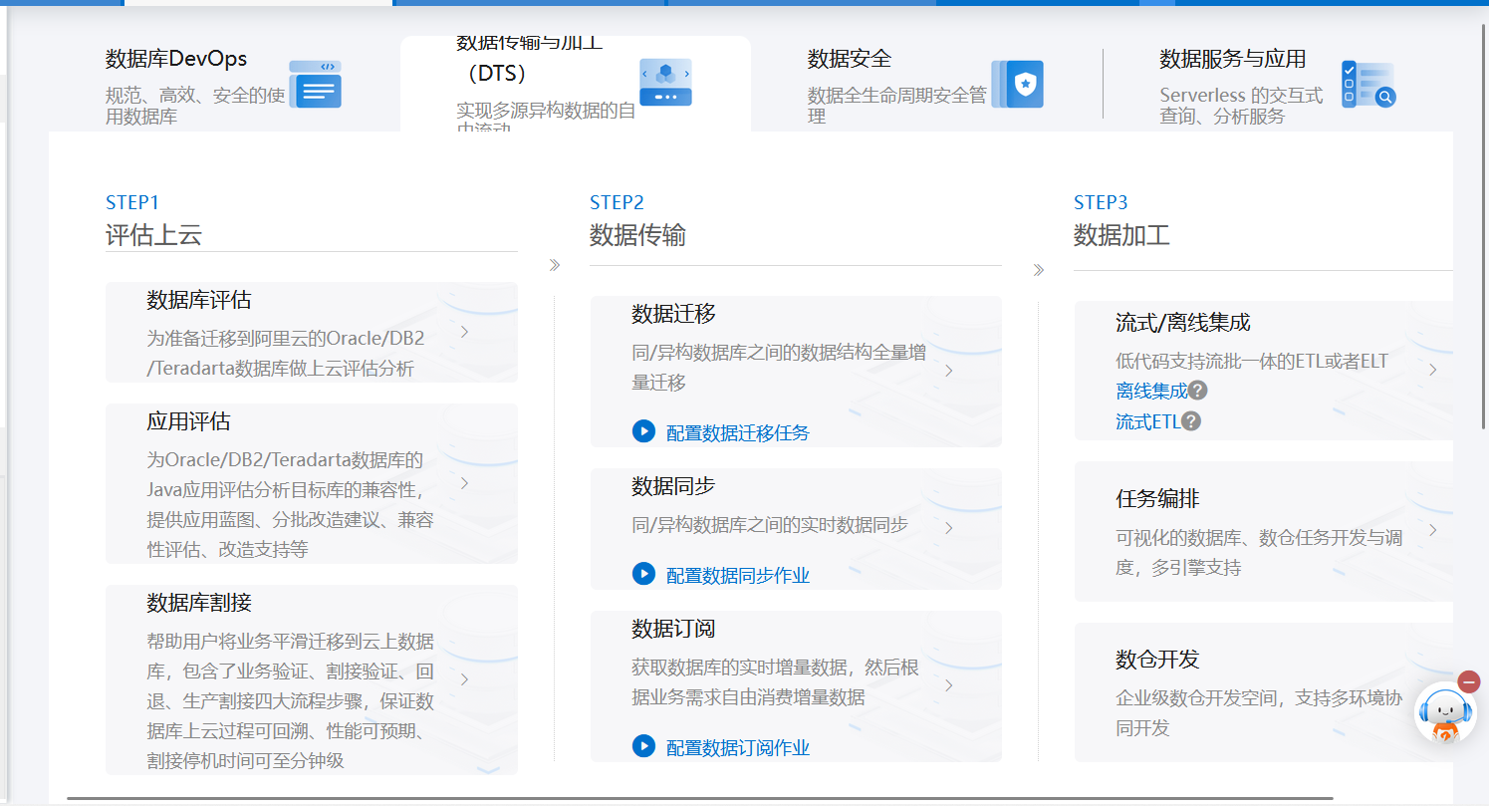
Task: Click play icon beside 配置数据同步作业
Action: tap(643, 573)
